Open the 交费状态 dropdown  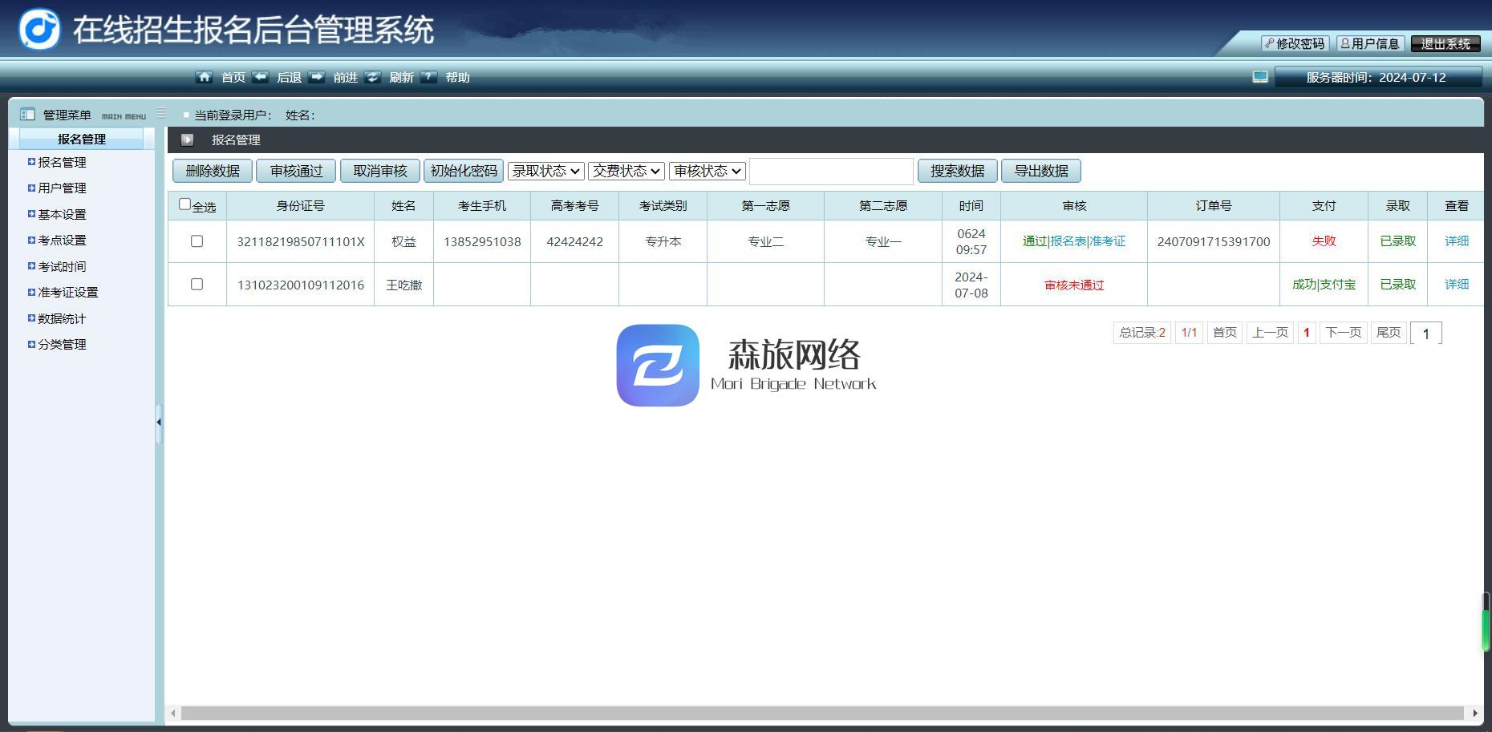tap(626, 171)
